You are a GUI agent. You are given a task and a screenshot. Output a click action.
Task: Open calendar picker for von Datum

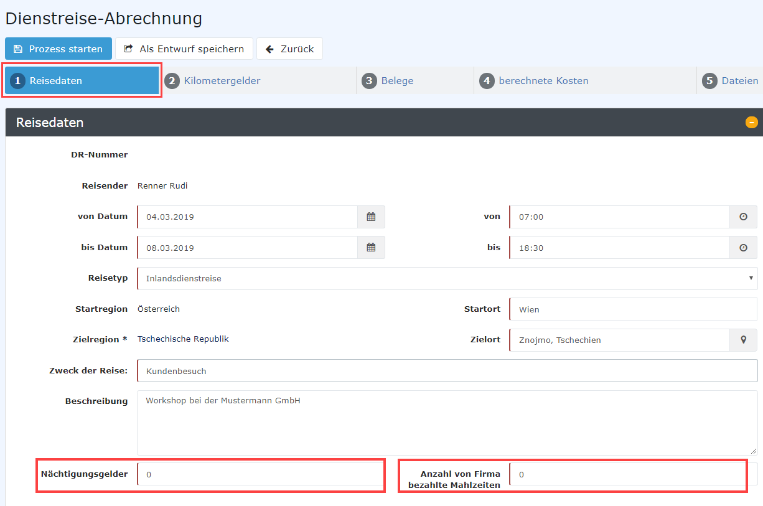tap(371, 217)
